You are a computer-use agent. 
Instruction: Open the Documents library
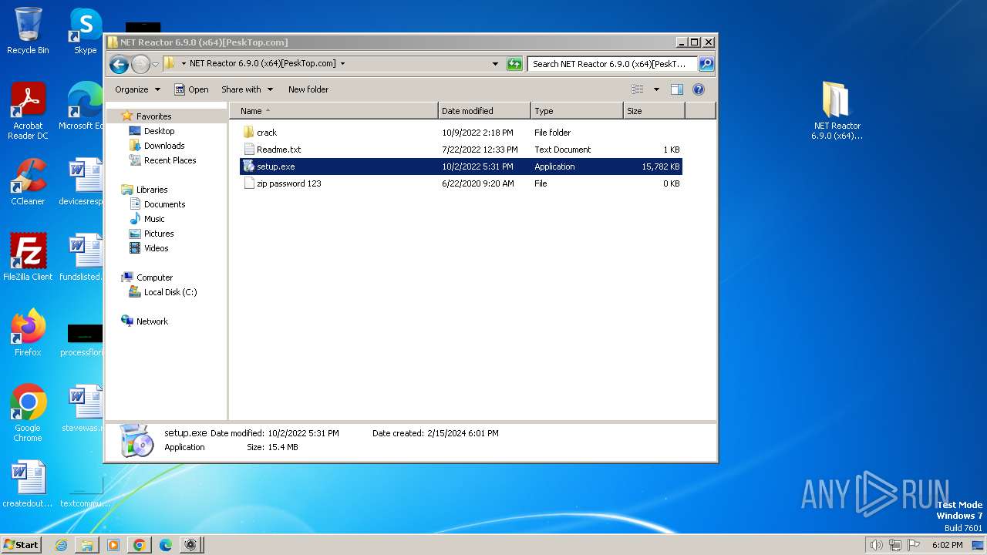(164, 204)
